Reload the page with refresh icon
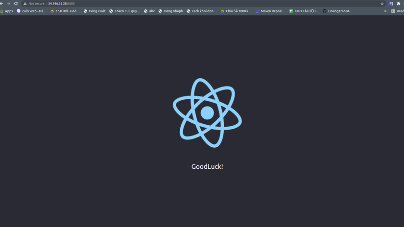 (x=16, y=3)
